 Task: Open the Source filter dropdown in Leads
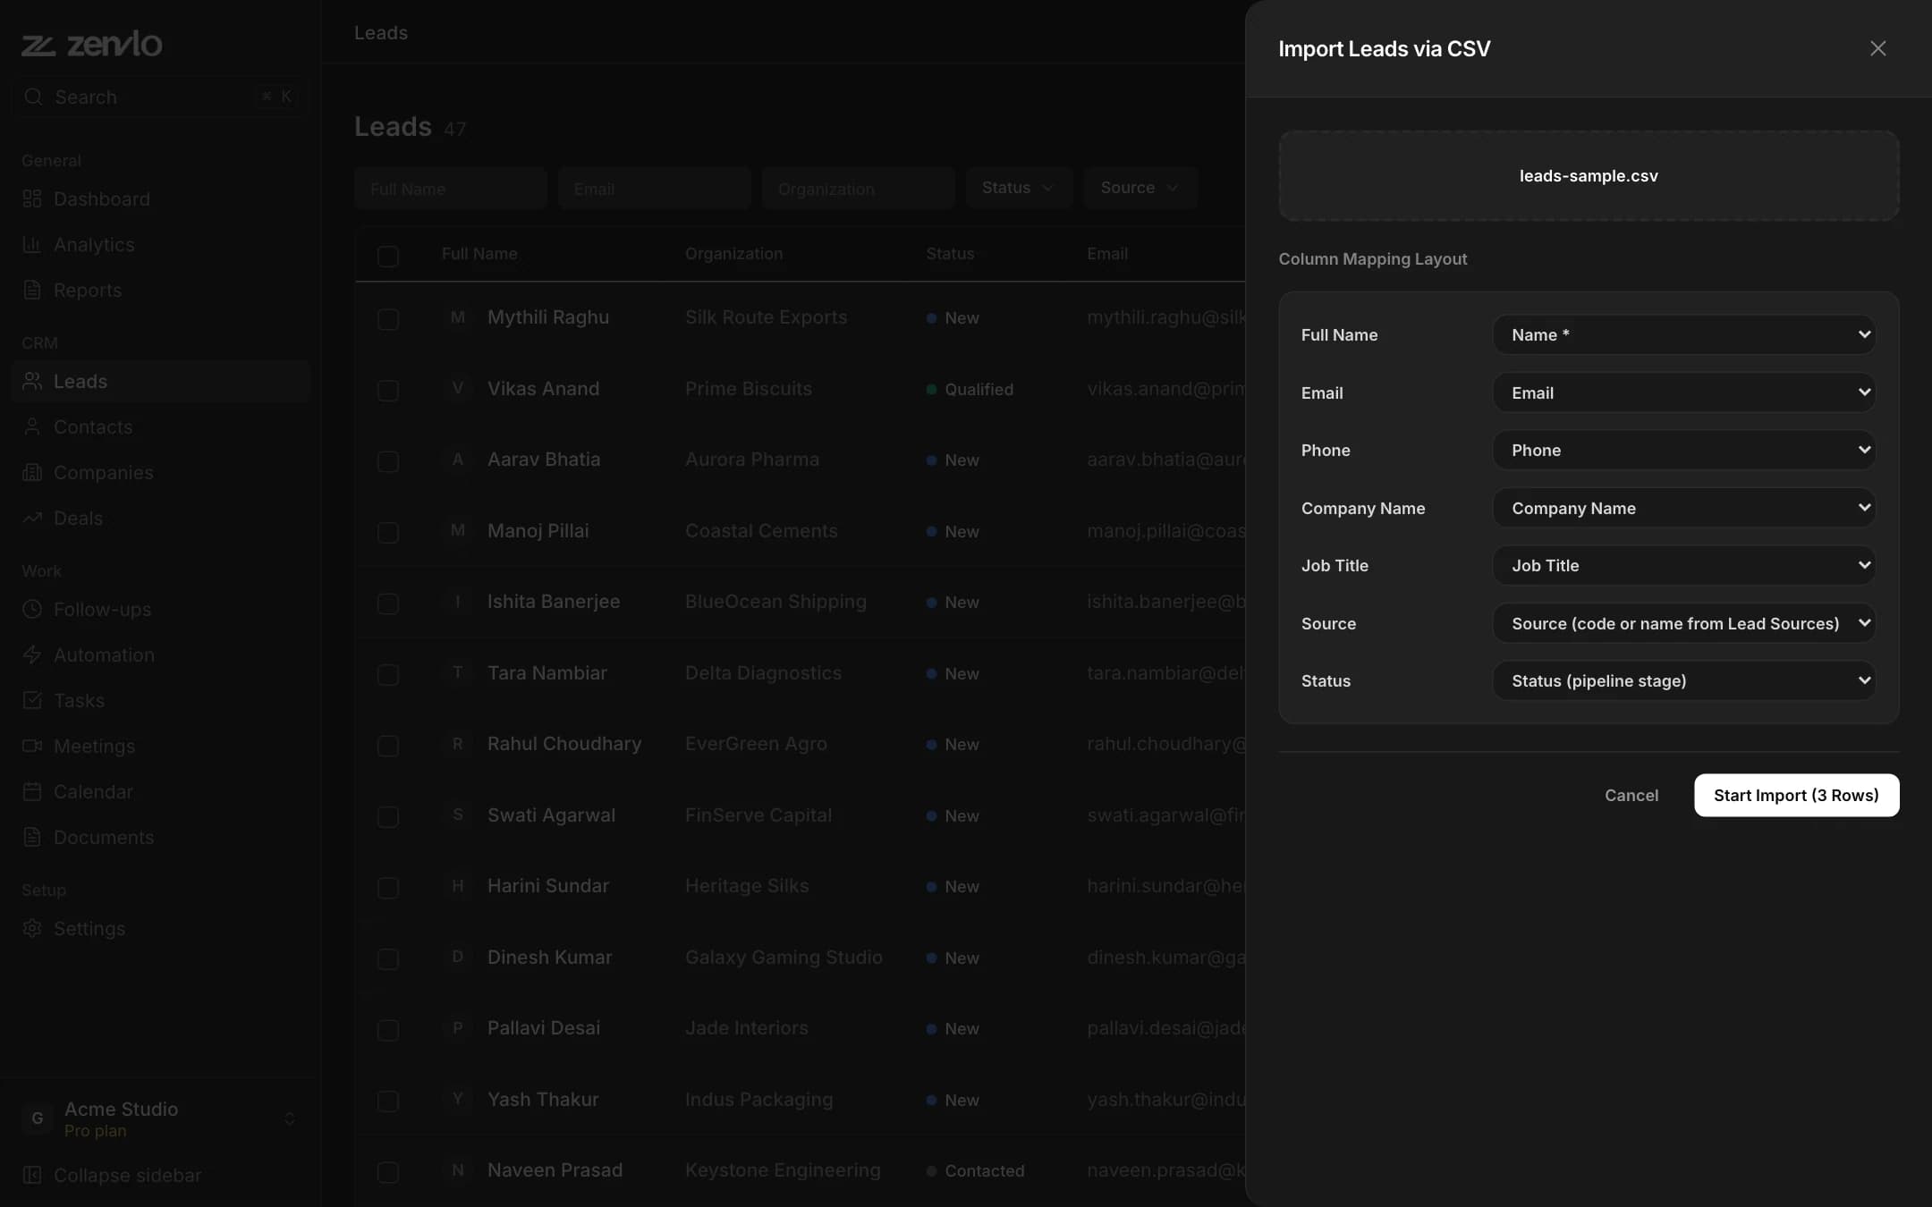(x=1140, y=188)
